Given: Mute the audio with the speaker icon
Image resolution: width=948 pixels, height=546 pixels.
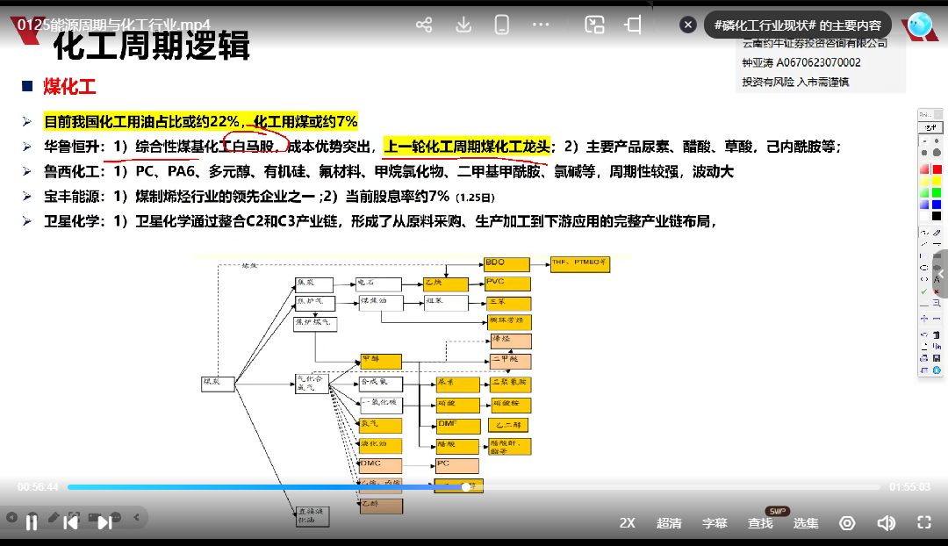Looking at the screenshot, I should point(886,523).
